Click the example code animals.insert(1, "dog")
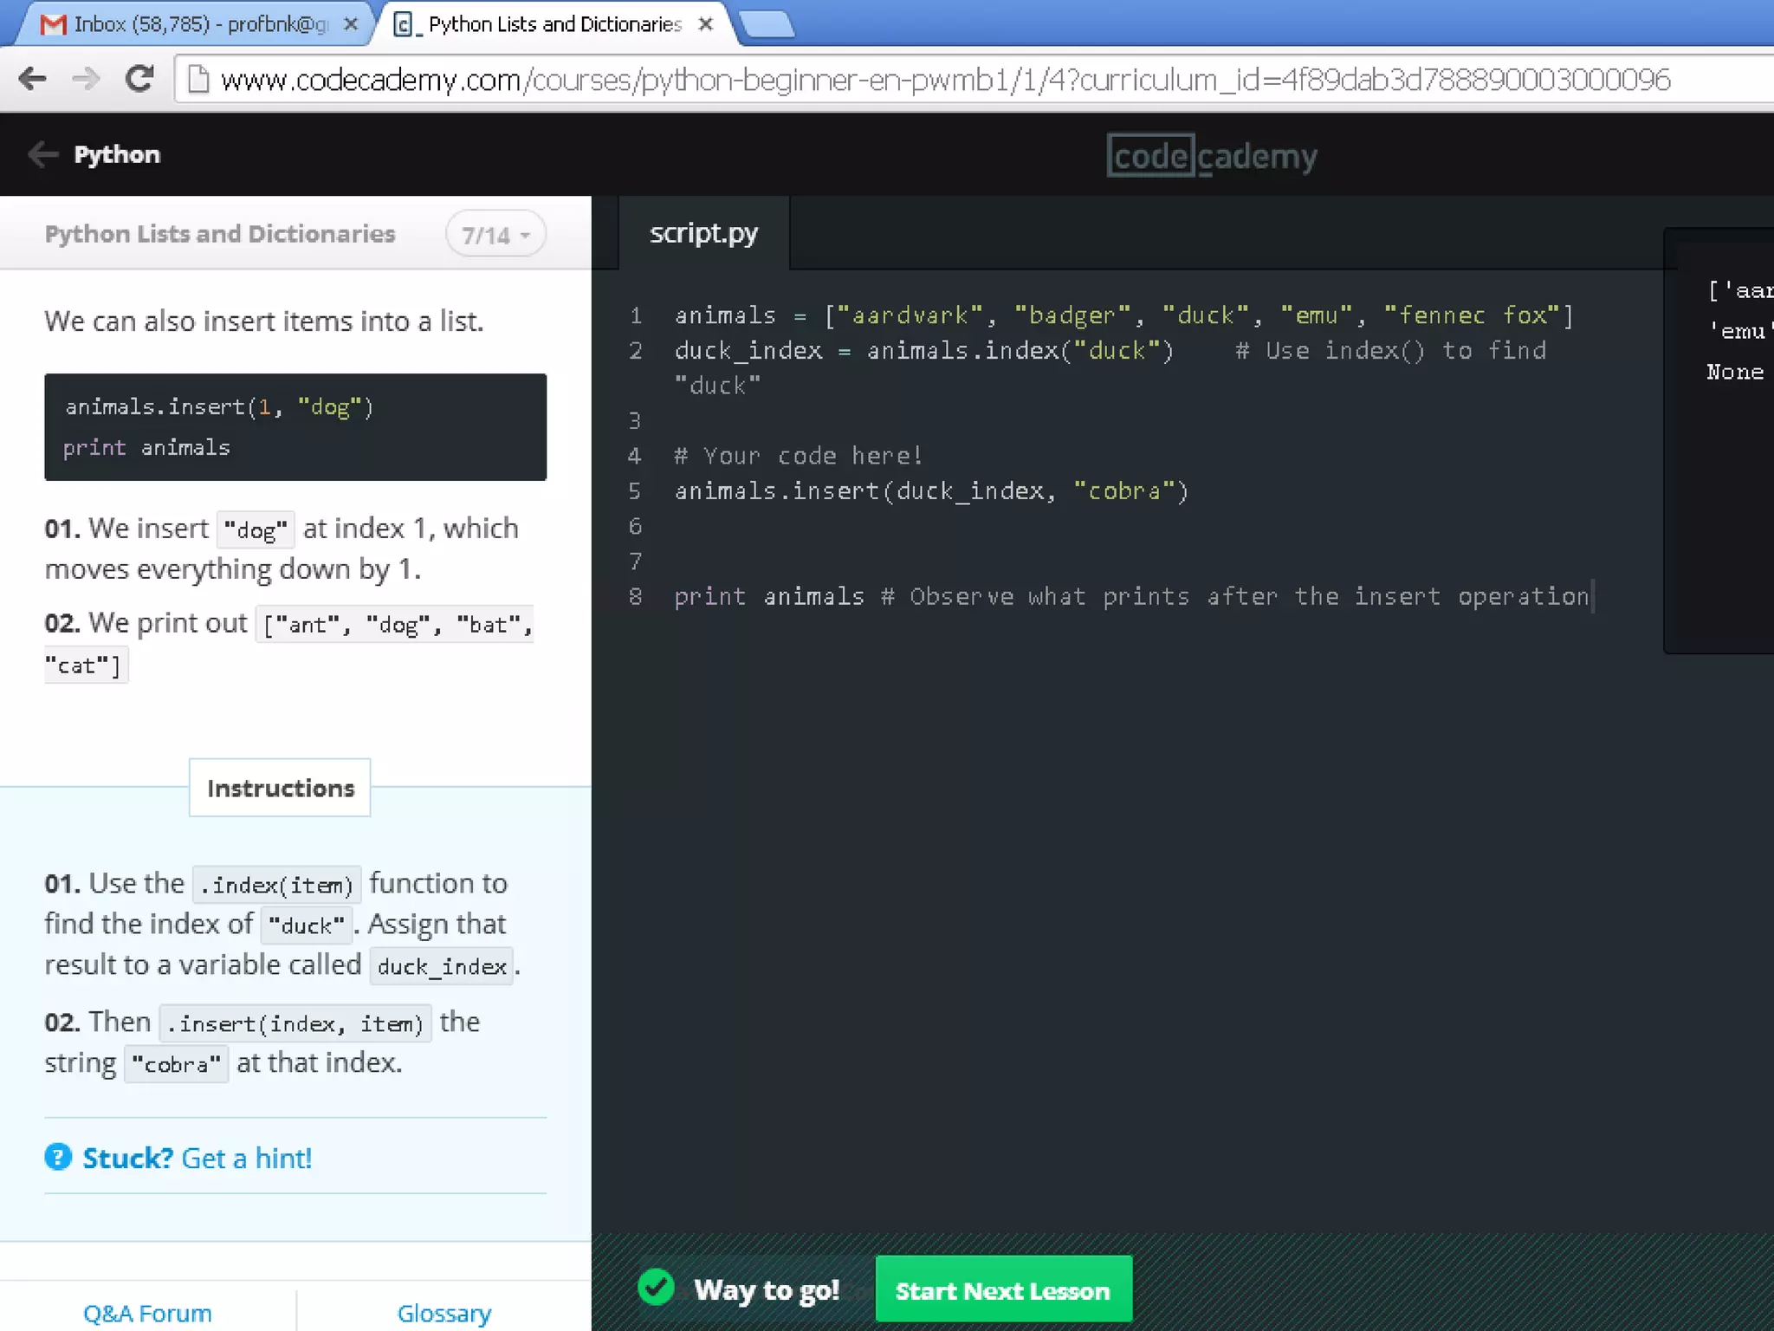Viewport: 1774px width, 1331px height. [x=219, y=407]
